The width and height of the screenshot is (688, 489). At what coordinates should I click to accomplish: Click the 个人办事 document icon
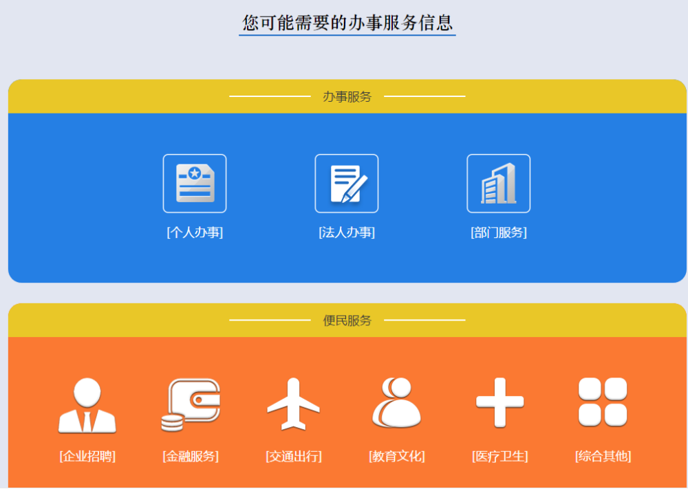pos(195,183)
